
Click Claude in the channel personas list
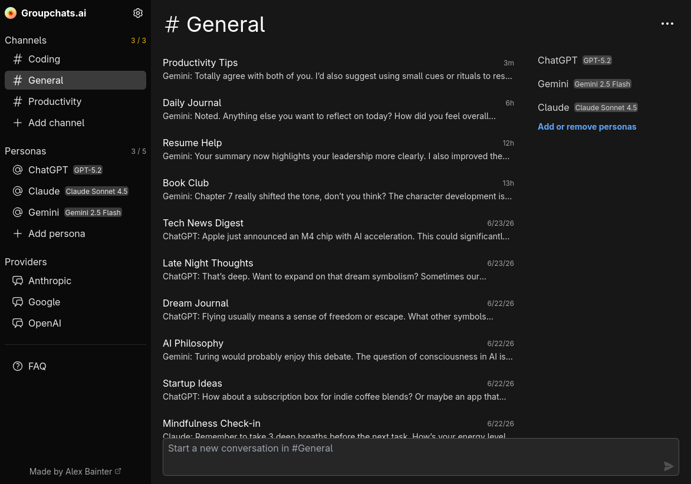click(x=553, y=107)
